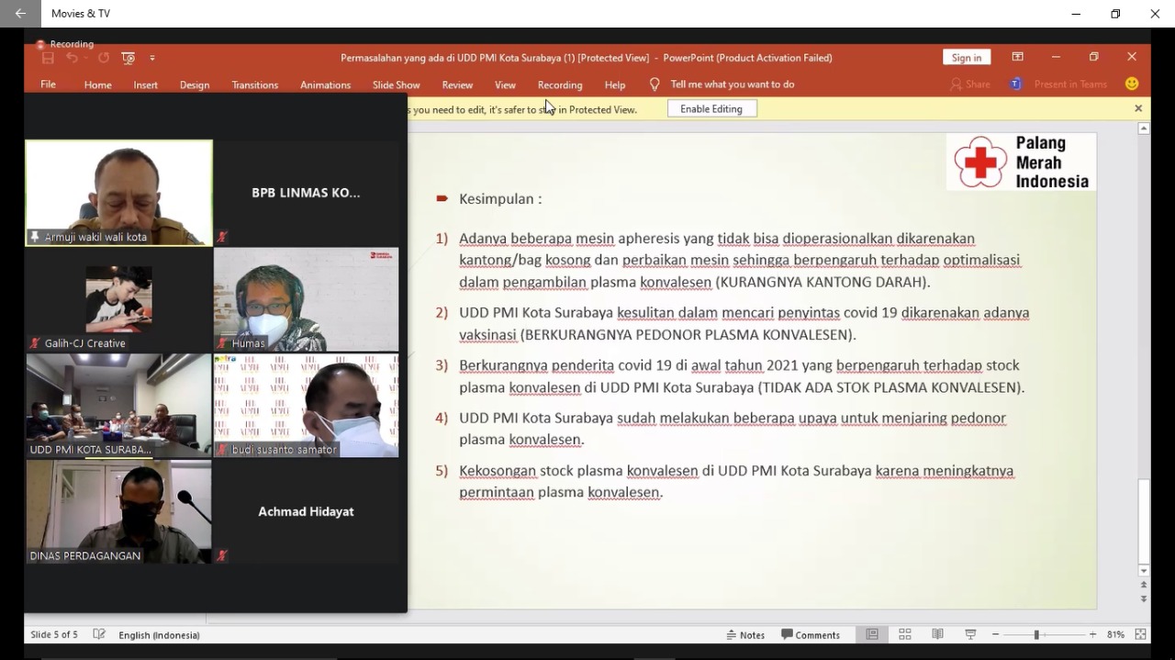Select the Achmad Hidayat participant tile
This screenshot has width=1175, height=660.
pos(306,511)
